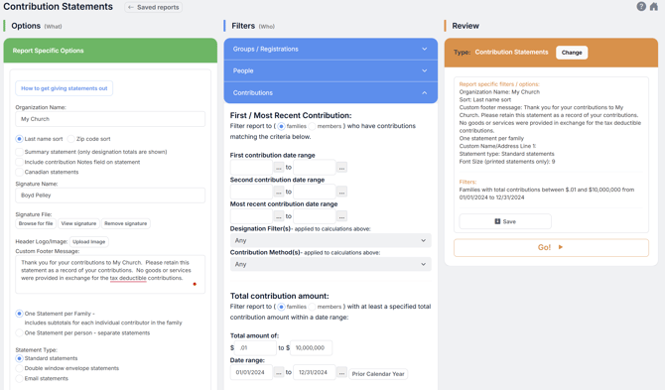The width and height of the screenshot is (665, 390).
Task: Expand the People filter section
Action: pos(331,70)
